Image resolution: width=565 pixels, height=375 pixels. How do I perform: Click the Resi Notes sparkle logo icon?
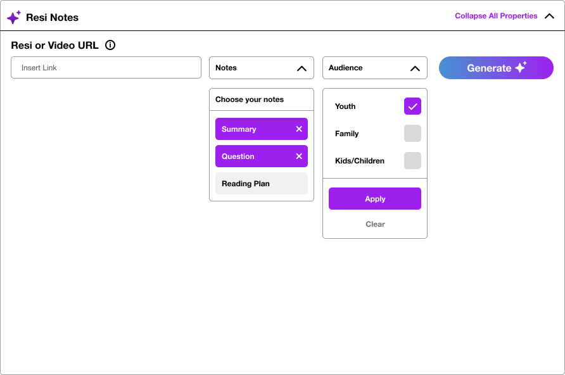pos(14,17)
